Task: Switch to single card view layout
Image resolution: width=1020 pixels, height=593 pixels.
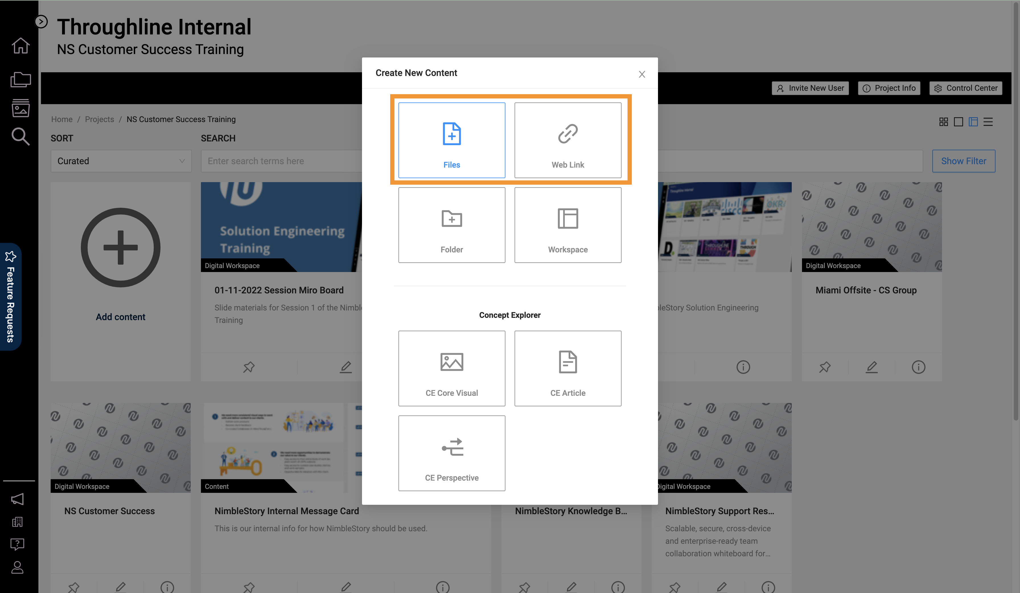Action: [959, 122]
